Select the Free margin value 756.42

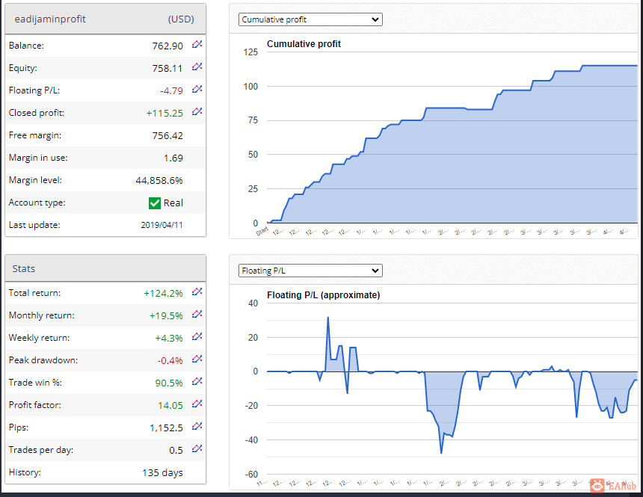tap(167, 136)
